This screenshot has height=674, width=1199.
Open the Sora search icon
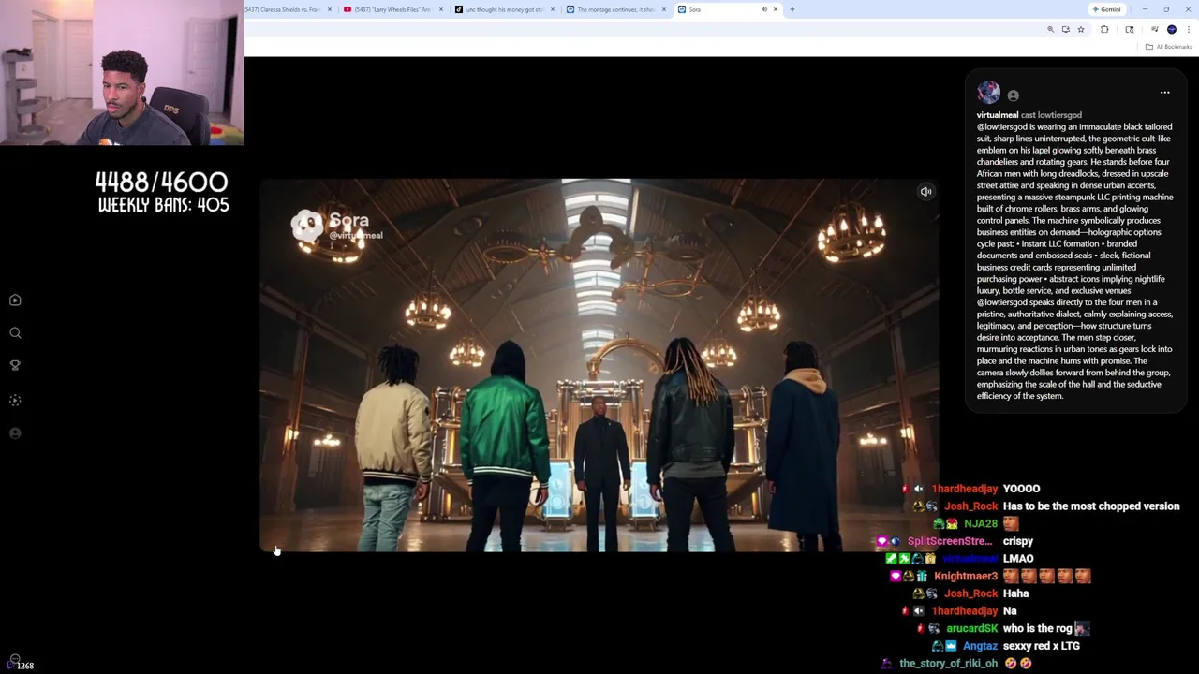tap(15, 332)
